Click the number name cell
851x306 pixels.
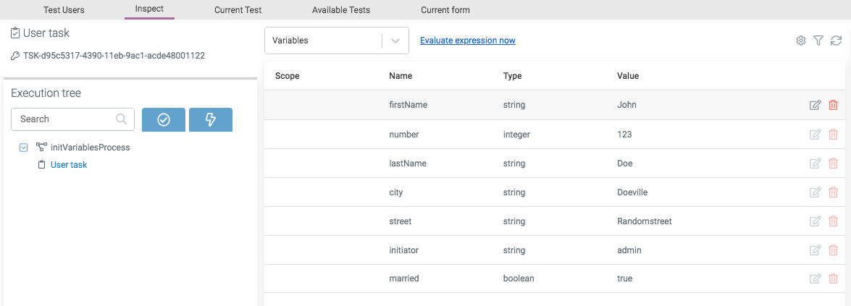point(404,134)
